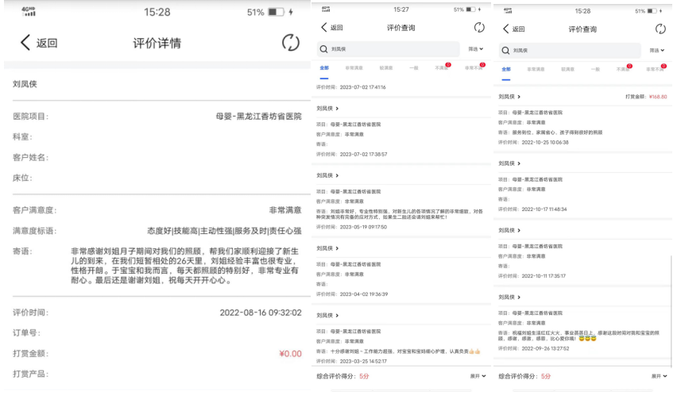Tap refresh icon in the 15:27 评价查询 screen

pos(479,28)
